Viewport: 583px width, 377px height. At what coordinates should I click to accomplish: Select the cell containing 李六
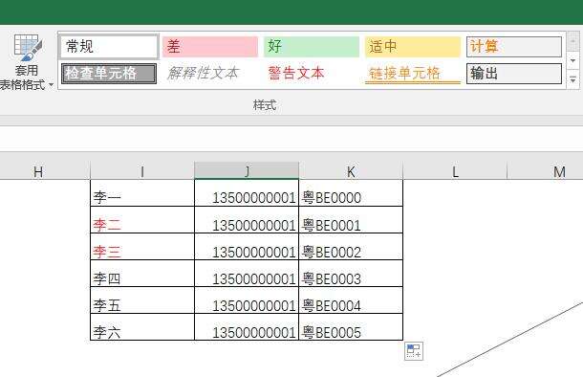coord(142,326)
